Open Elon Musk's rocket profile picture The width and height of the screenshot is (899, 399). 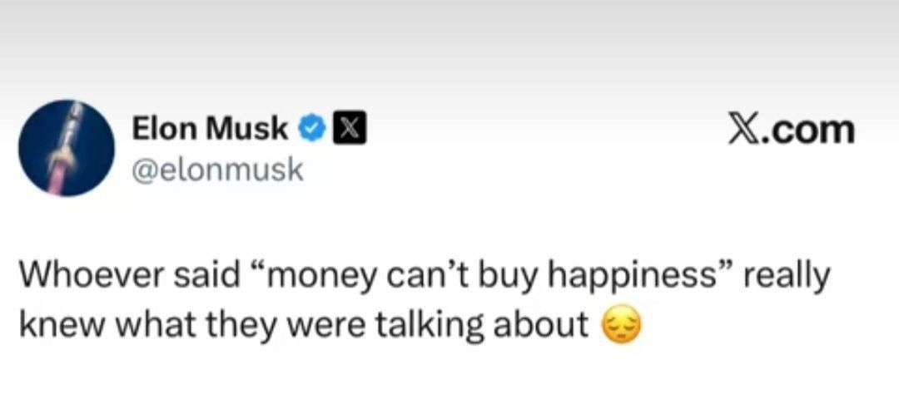coord(67,148)
